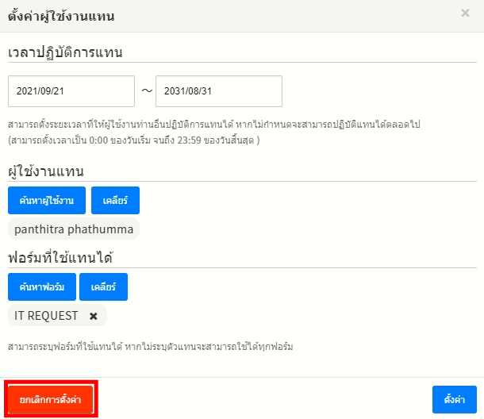Click the help text starting with สามารถระบุฟอร์ม
The width and height of the screenshot is (484, 419).
coord(151,347)
